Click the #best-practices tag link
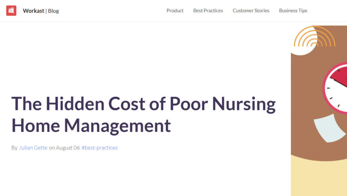Image resolution: width=347 pixels, height=196 pixels. 100,148
